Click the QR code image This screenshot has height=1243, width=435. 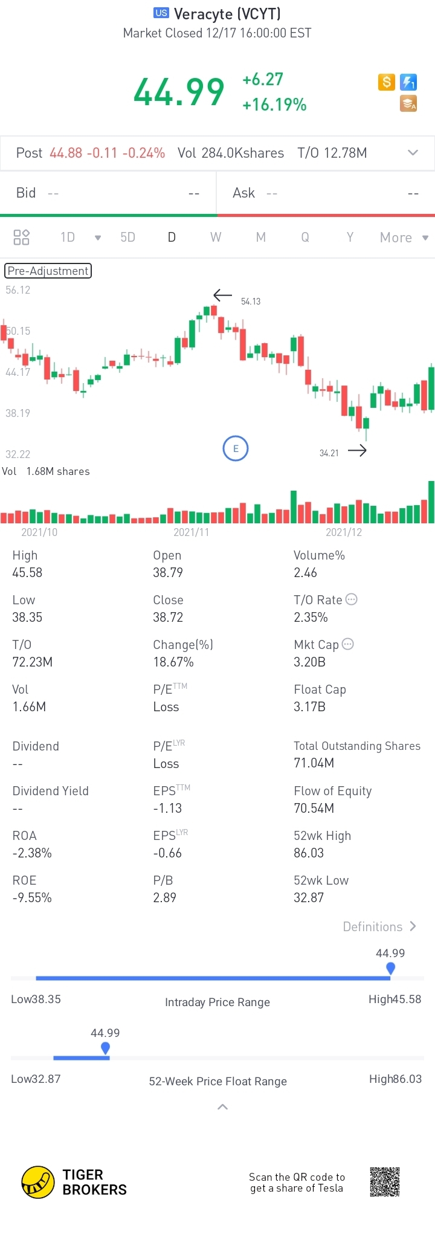tap(385, 1181)
